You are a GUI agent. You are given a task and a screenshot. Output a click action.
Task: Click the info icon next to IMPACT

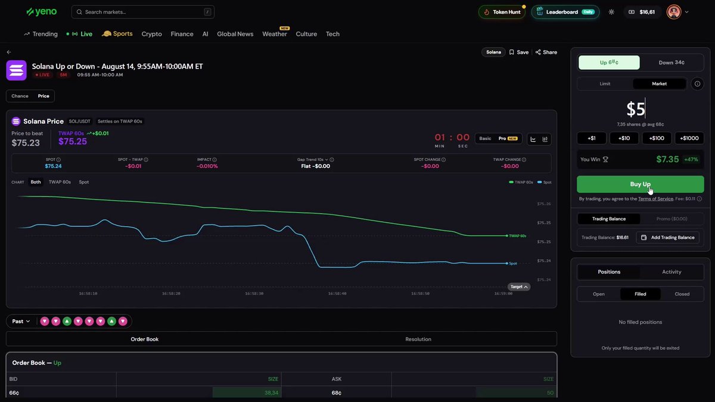(x=214, y=160)
